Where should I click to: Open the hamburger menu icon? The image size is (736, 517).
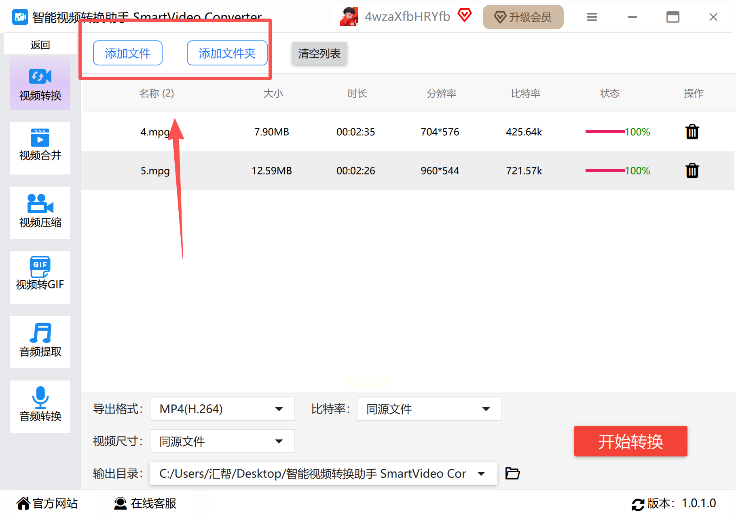click(x=592, y=17)
